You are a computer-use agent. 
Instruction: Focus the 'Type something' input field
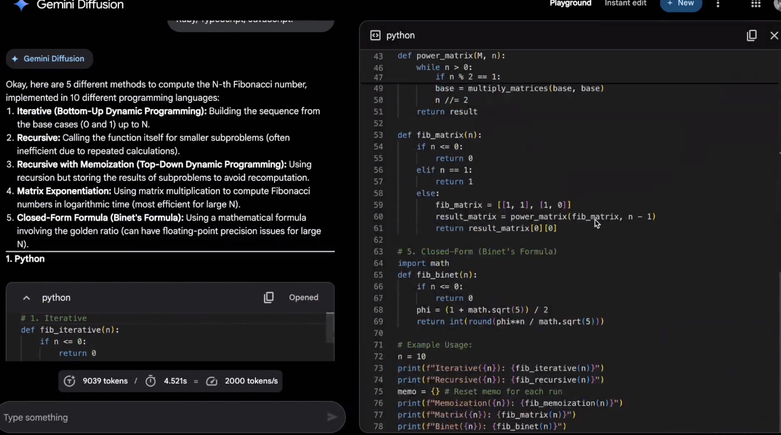(x=161, y=418)
